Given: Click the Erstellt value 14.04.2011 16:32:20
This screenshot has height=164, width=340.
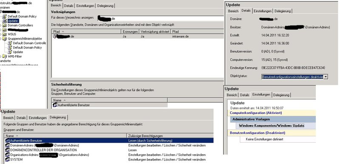Looking at the screenshot, I should [x=275, y=35].
